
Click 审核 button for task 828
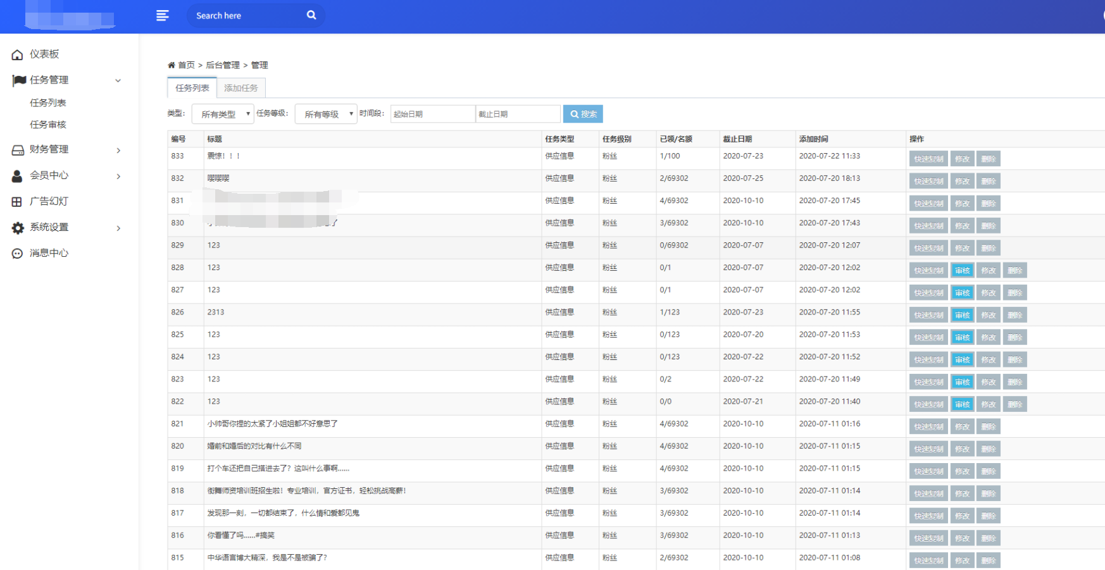click(962, 271)
